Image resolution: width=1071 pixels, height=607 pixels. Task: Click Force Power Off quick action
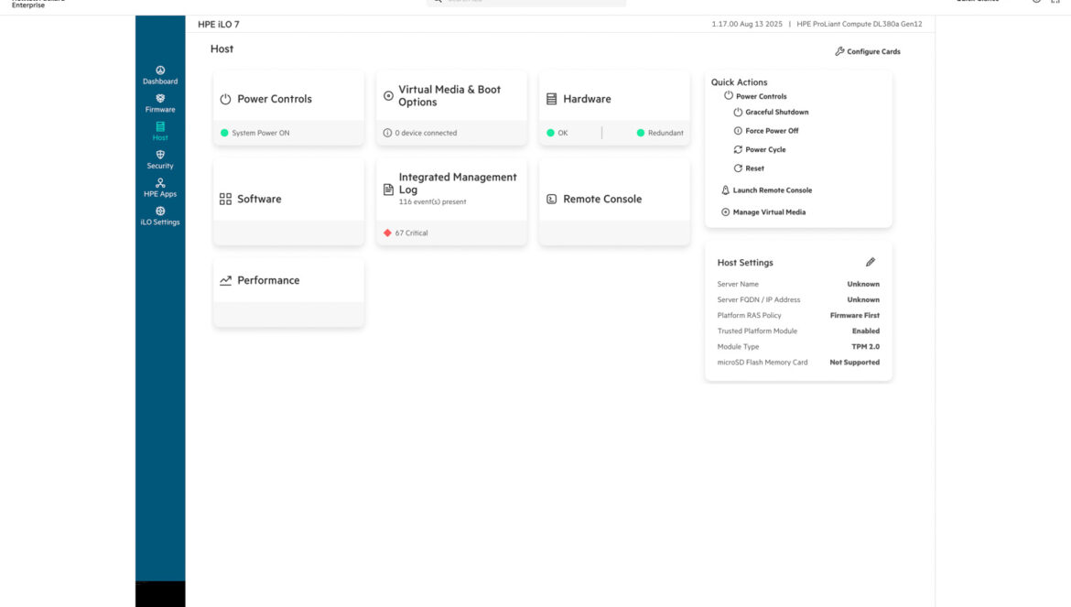771,131
